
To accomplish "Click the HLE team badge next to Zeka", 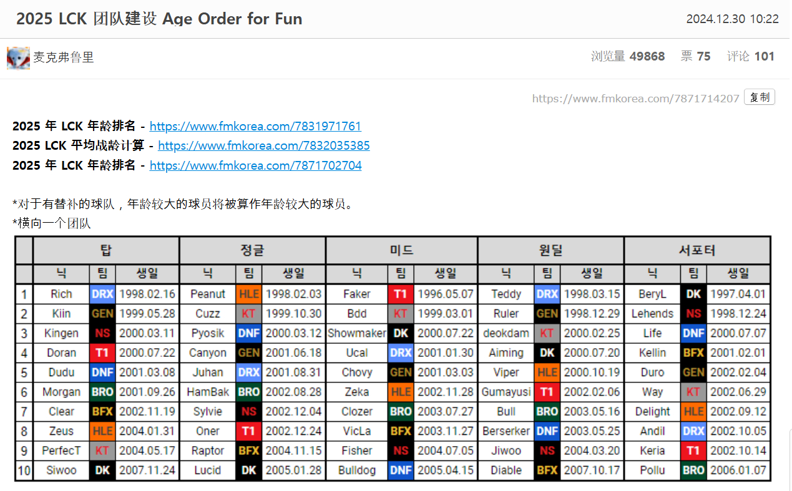I will [x=401, y=392].
